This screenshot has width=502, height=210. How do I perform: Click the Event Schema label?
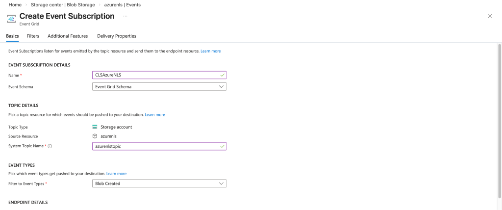click(x=21, y=87)
